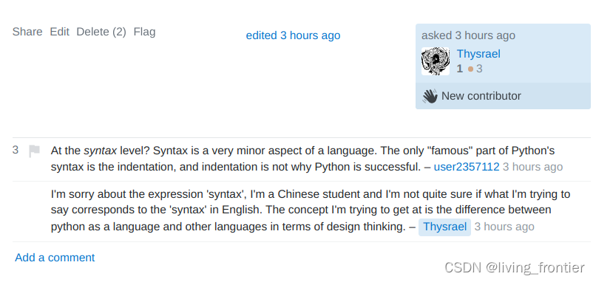Flag the first comment with flag icon
Viewport: 596px width, 282px height.
pyautogui.click(x=34, y=151)
